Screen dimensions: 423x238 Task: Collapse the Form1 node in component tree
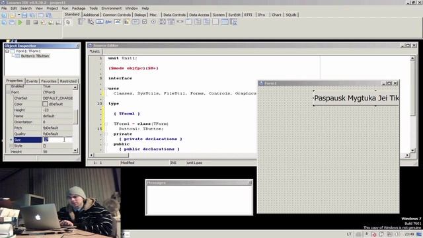pos(7,51)
